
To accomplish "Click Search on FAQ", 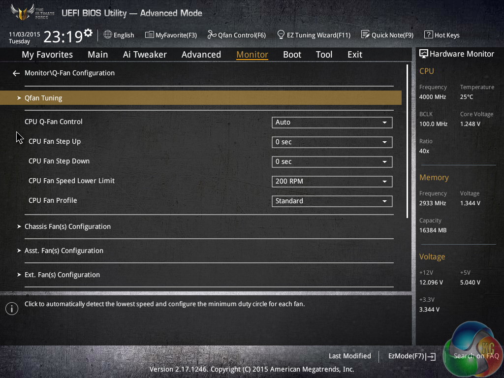I will coord(476,356).
